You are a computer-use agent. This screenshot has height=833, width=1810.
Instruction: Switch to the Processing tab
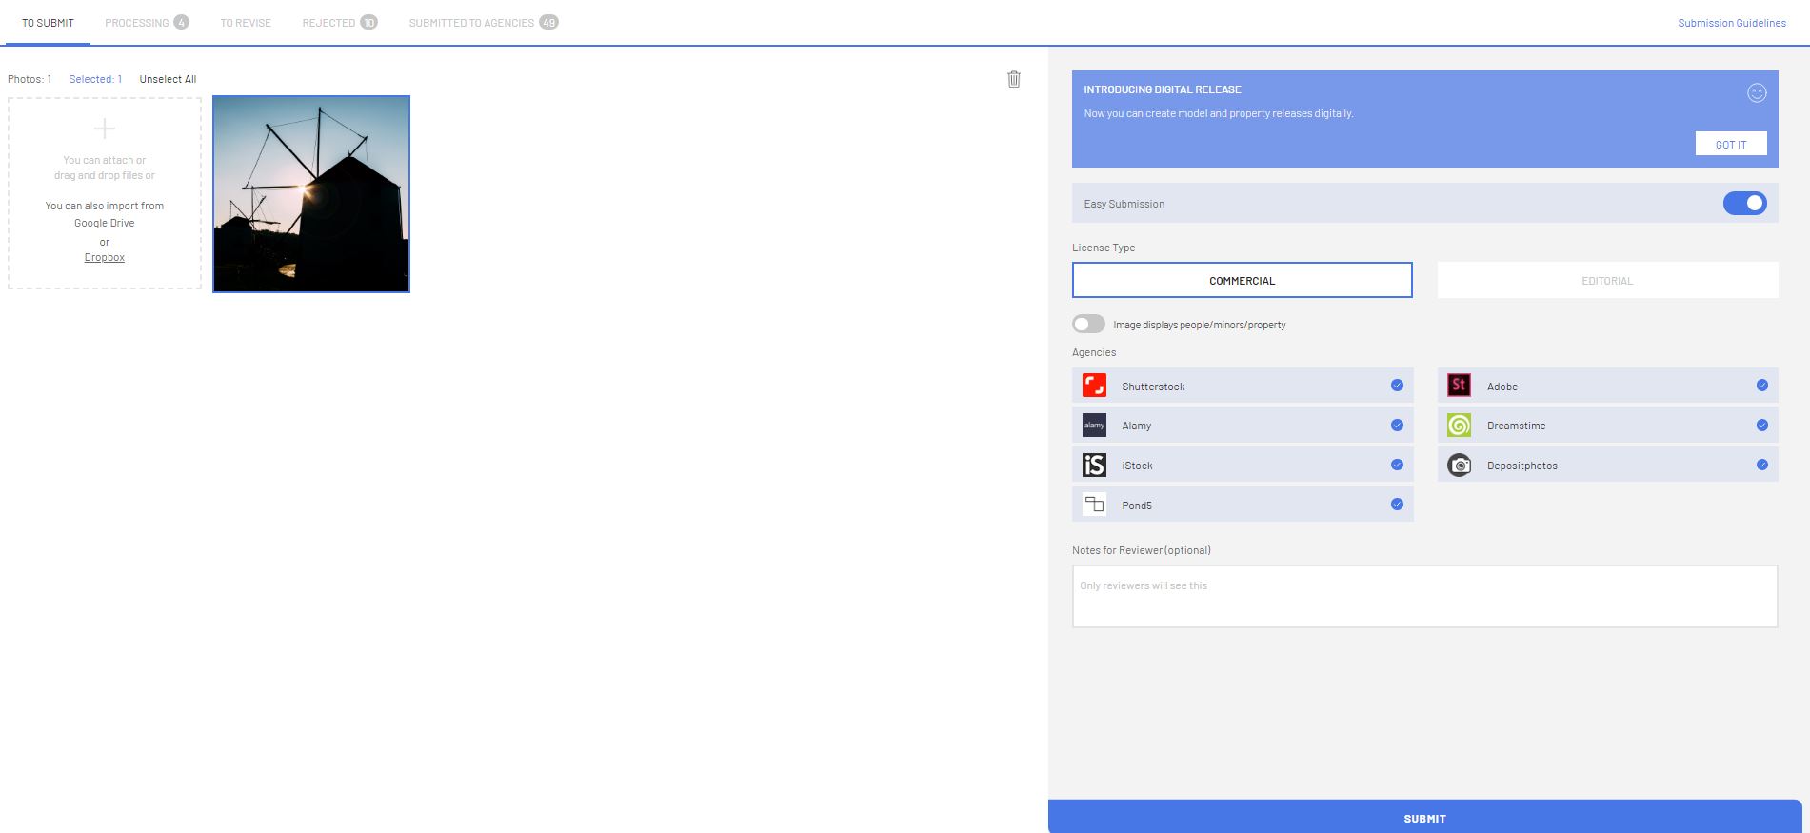(x=147, y=23)
